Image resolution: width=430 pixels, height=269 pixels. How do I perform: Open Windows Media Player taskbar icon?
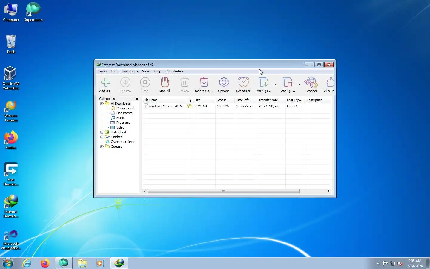tap(100, 263)
